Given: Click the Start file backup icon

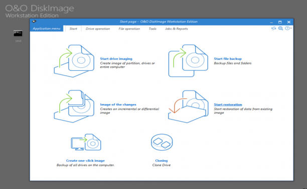Looking at the screenshot, I should 188,61.
